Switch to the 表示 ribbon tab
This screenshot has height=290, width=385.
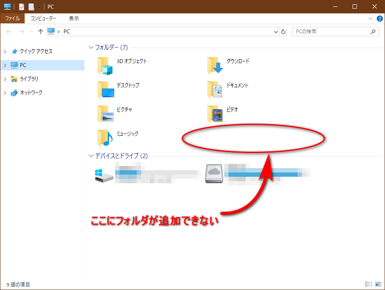74,19
